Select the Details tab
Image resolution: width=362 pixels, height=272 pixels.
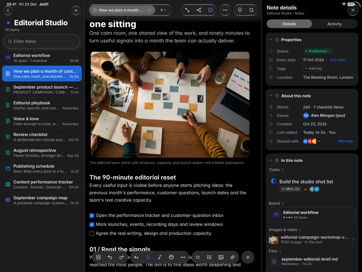pyautogui.click(x=289, y=24)
